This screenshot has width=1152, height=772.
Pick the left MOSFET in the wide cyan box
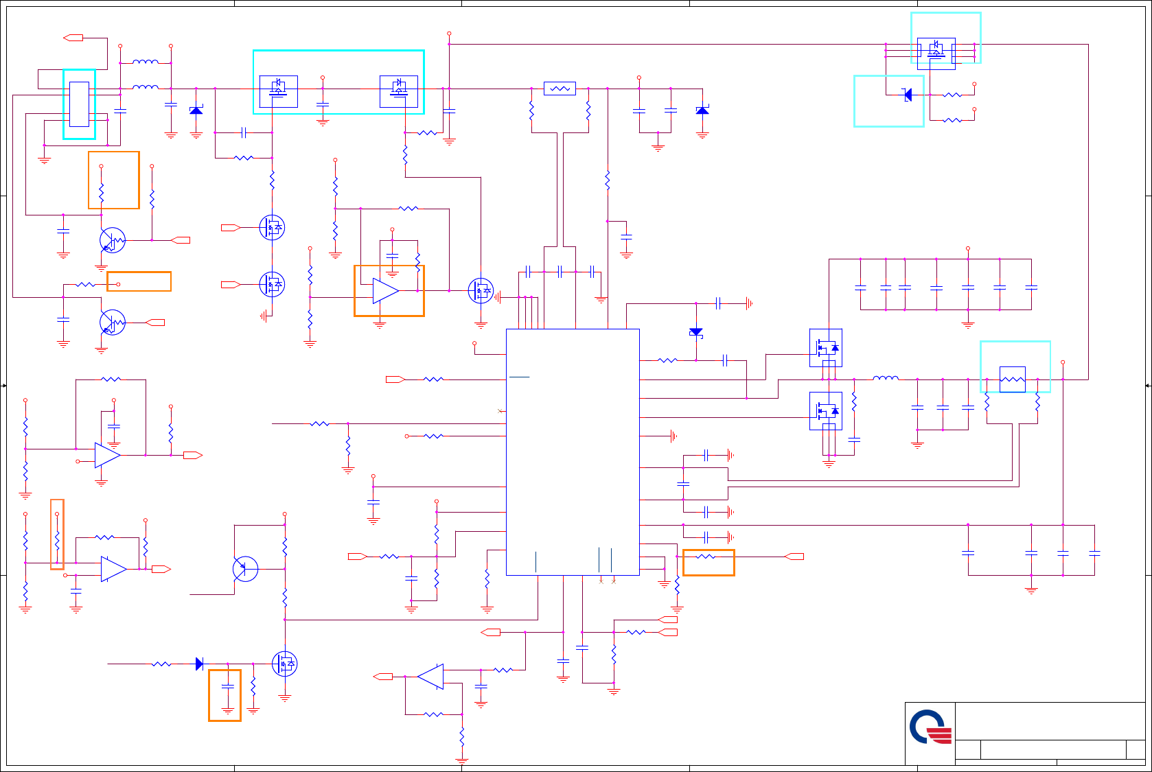[278, 91]
